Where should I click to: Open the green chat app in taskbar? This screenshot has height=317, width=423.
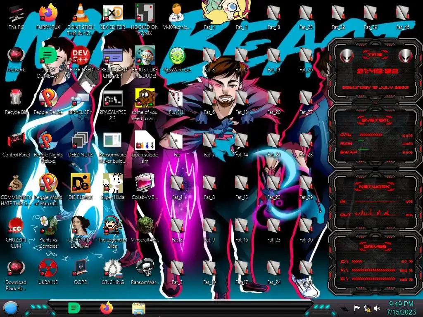click(74, 308)
